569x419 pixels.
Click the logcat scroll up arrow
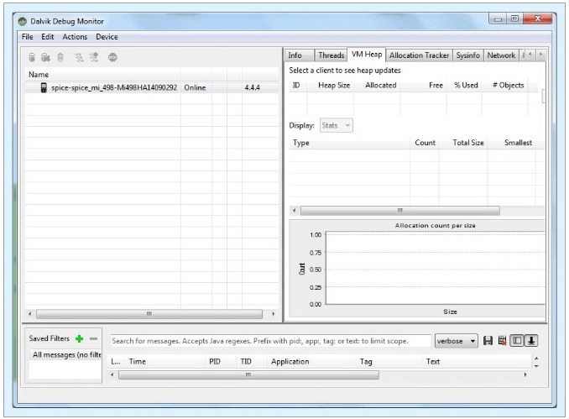click(x=536, y=359)
